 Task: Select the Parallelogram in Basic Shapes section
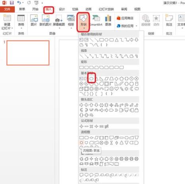tap(107, 79)
